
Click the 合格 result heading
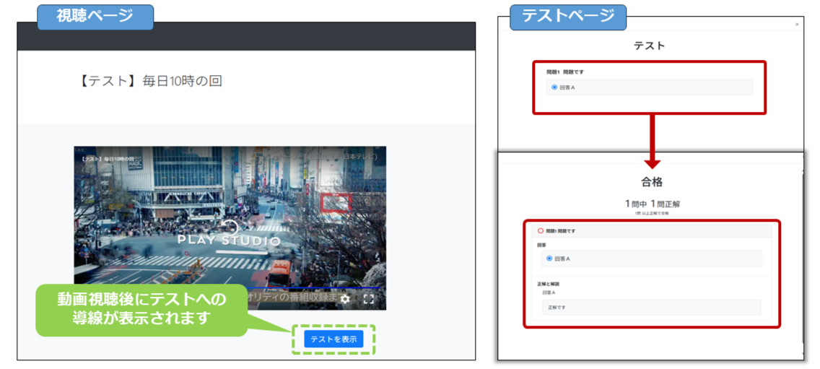coord(652,182)
